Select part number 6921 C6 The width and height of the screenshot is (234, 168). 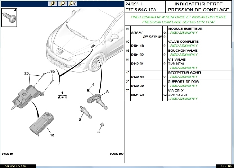[x=138, y=95]
